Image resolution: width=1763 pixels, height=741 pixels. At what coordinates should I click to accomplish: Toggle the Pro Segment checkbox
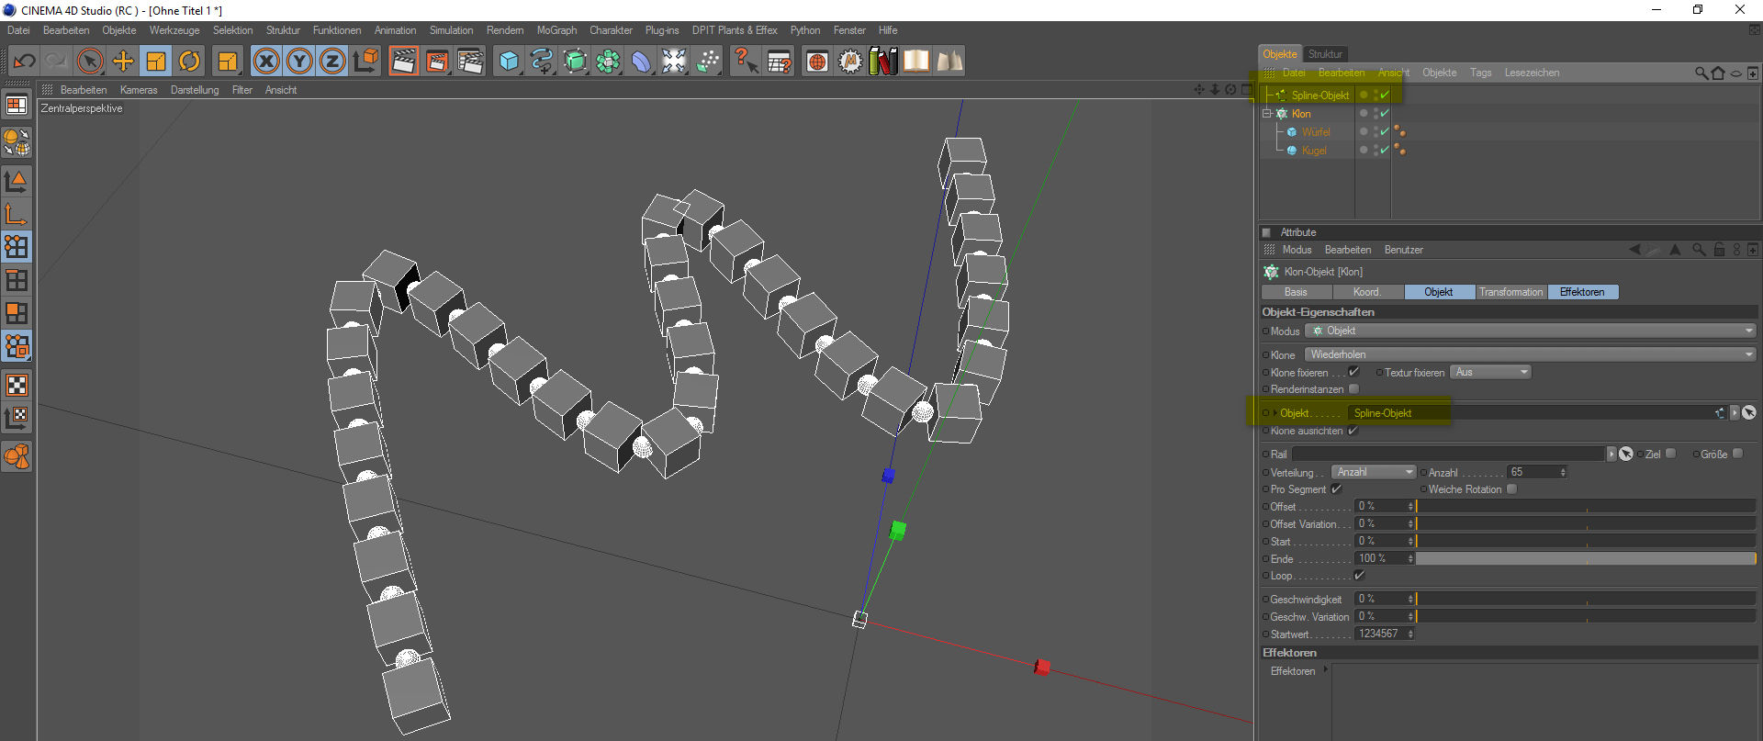pos(1336,489)
